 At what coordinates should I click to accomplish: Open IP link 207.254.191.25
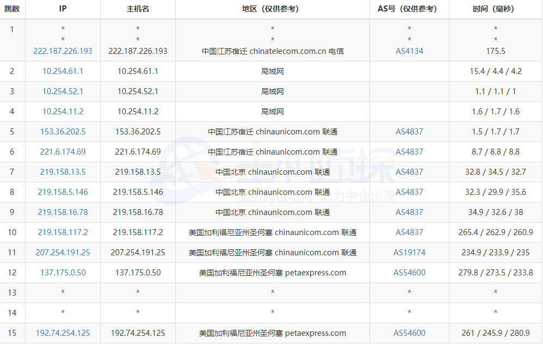tap(63, 253)
